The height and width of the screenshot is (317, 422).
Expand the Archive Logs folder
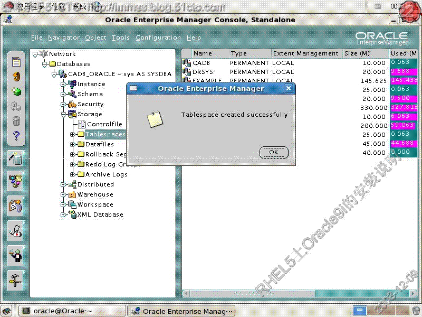coord(72,174)
